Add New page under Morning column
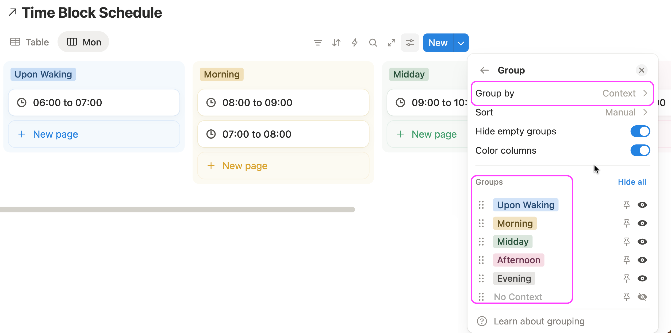Screen dimensions: 671x333 pyautogui.click(x=244, y=166)
